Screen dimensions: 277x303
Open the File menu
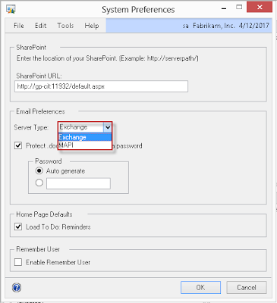pyautogui.click(x=19, y=26)
